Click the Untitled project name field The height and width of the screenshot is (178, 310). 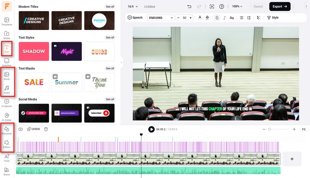(149, 6)
